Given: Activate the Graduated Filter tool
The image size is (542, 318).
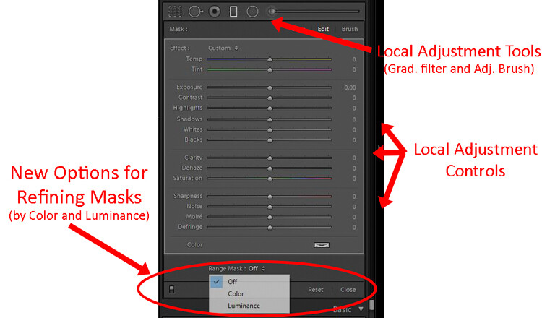Looking at the screenshot, I should pos(233,12).
